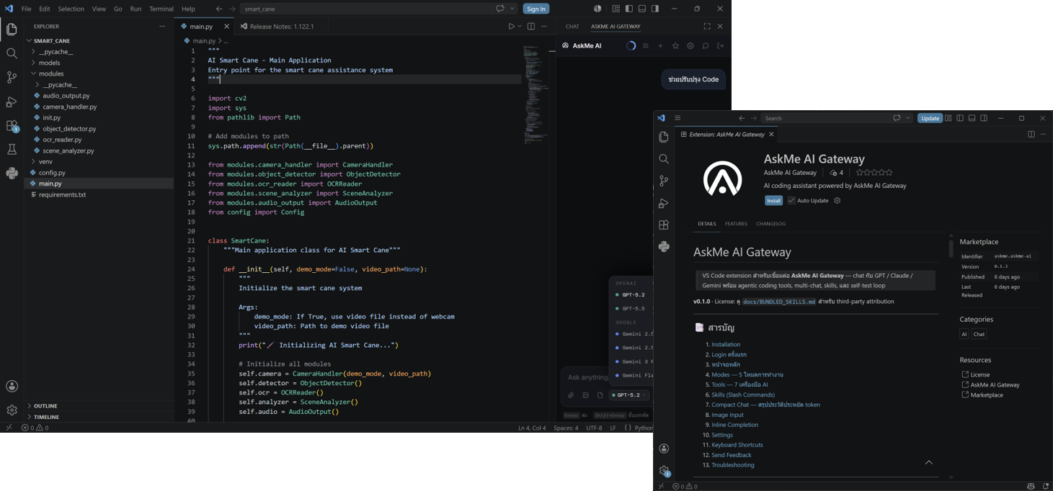
Task: Open Run and Debug in smart_cane window
Action: [12, 102]
